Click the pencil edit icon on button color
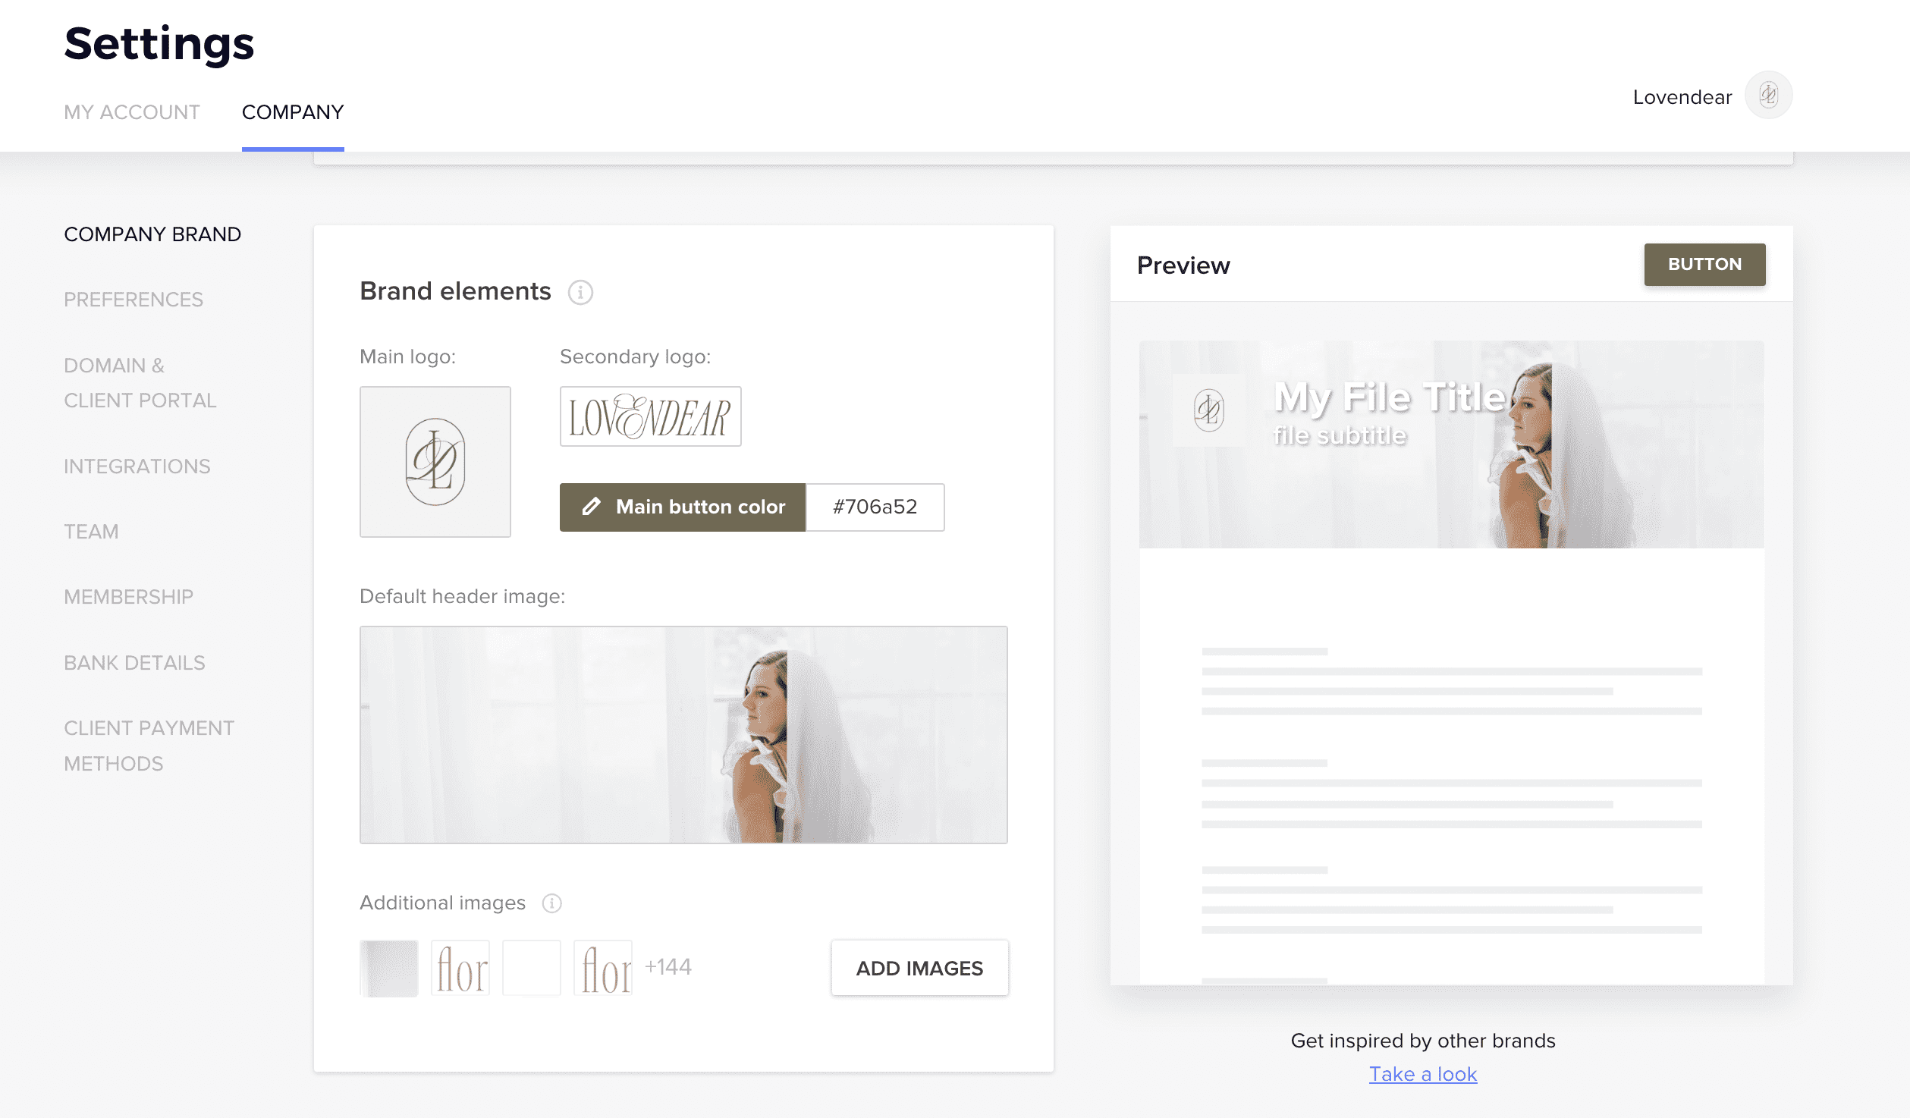Image resolution: width=1910 pixels, height=1118 pixels. [591, 506]
